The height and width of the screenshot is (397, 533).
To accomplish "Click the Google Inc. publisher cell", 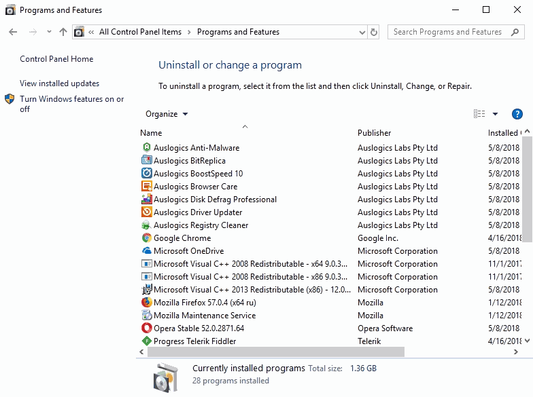I will [378, 238].
